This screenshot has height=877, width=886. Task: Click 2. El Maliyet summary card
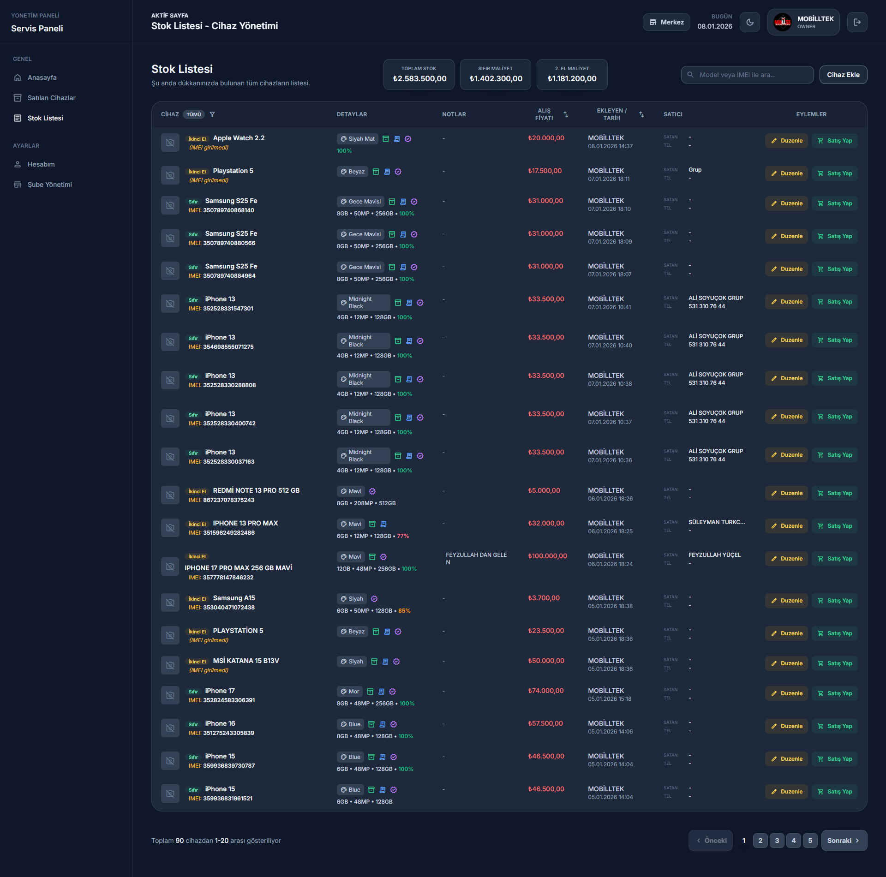pyautogui.click(x=572, y=74)
